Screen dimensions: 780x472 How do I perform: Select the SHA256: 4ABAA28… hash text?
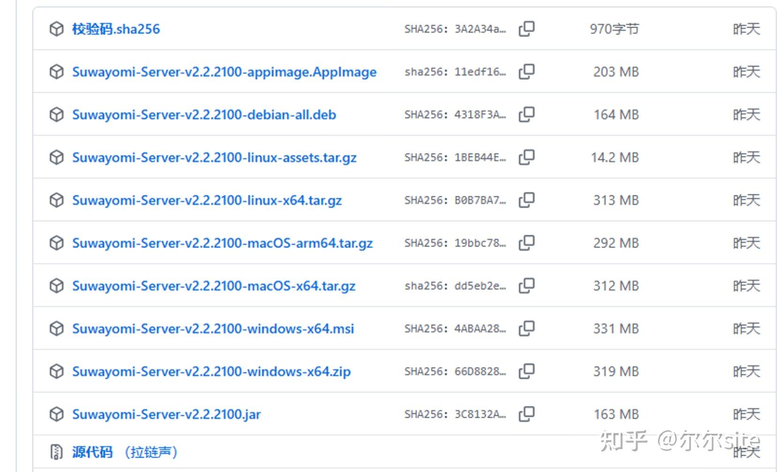[x=455, y=329]
